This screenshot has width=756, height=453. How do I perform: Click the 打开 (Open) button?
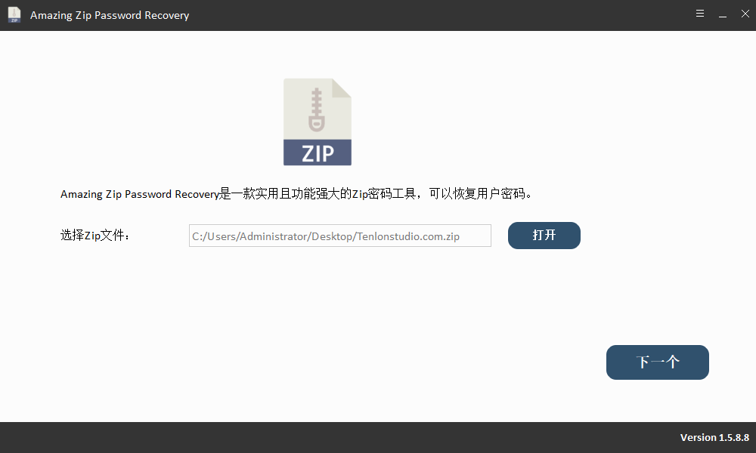click(544, 236)
